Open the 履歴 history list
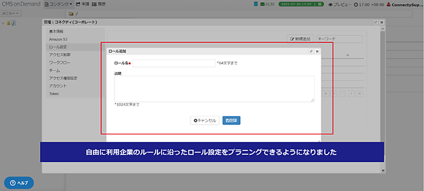 point(95,4)
